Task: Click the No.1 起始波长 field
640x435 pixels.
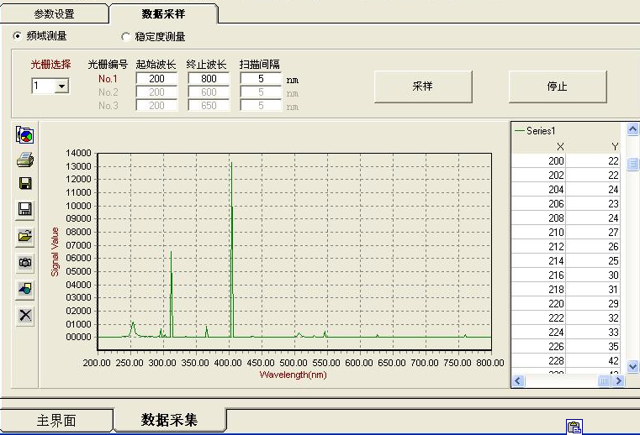Action: tap(157, 79)
